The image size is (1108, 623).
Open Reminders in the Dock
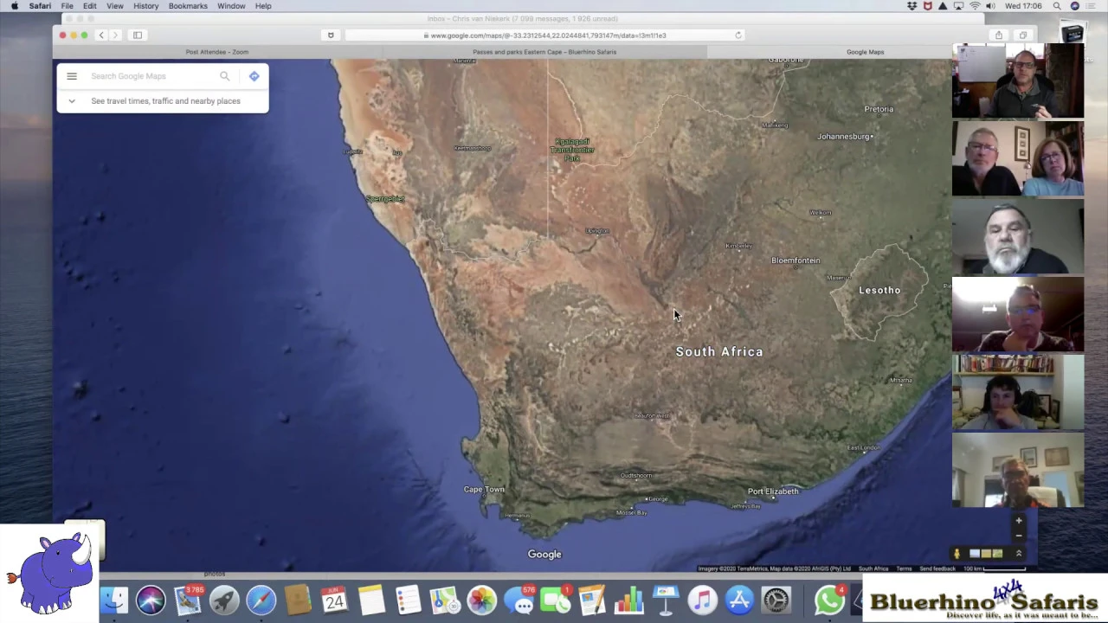(408, 601)
